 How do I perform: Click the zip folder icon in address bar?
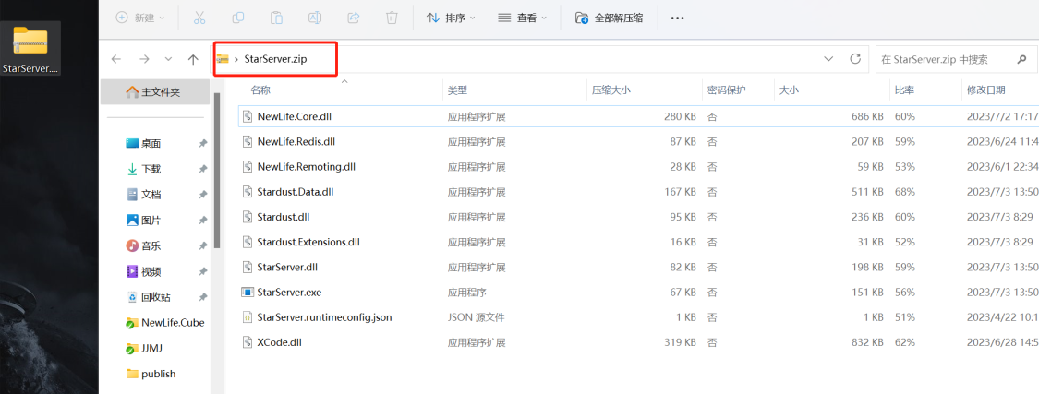[223, 59]
